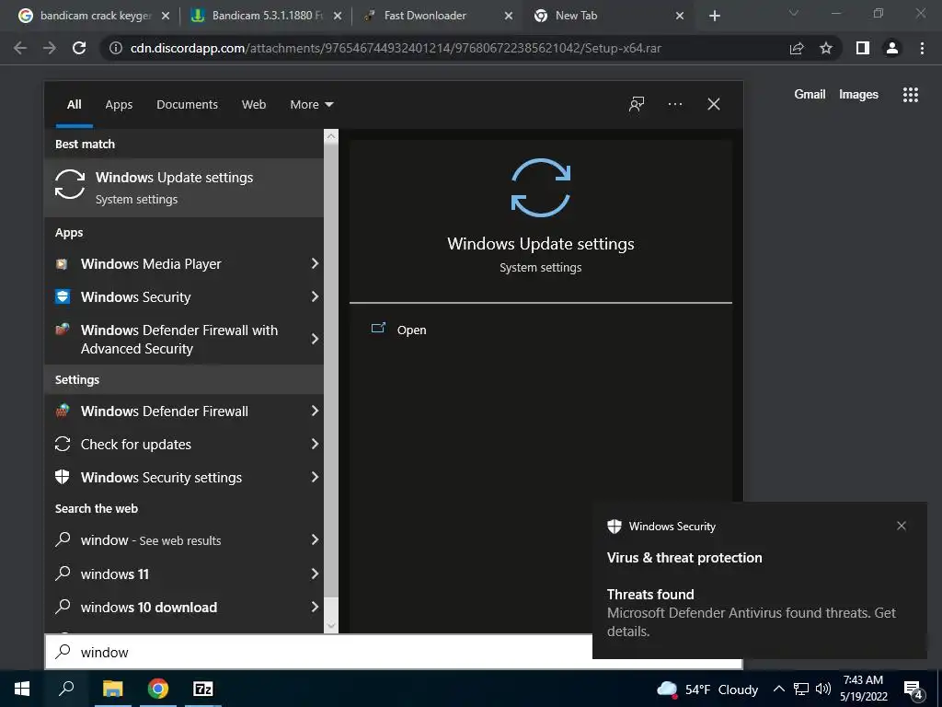
Task: Expand the Windows Security app result
Action: coord(315,296)
